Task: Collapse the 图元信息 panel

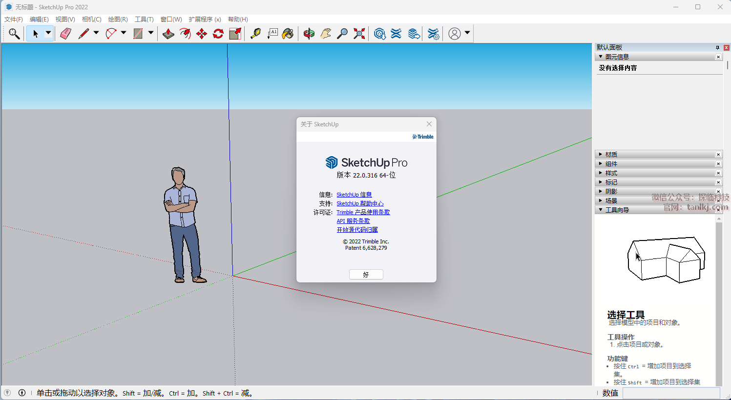Action: click(617, 57)
